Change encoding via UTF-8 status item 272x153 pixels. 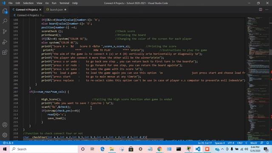pos(231,143)
